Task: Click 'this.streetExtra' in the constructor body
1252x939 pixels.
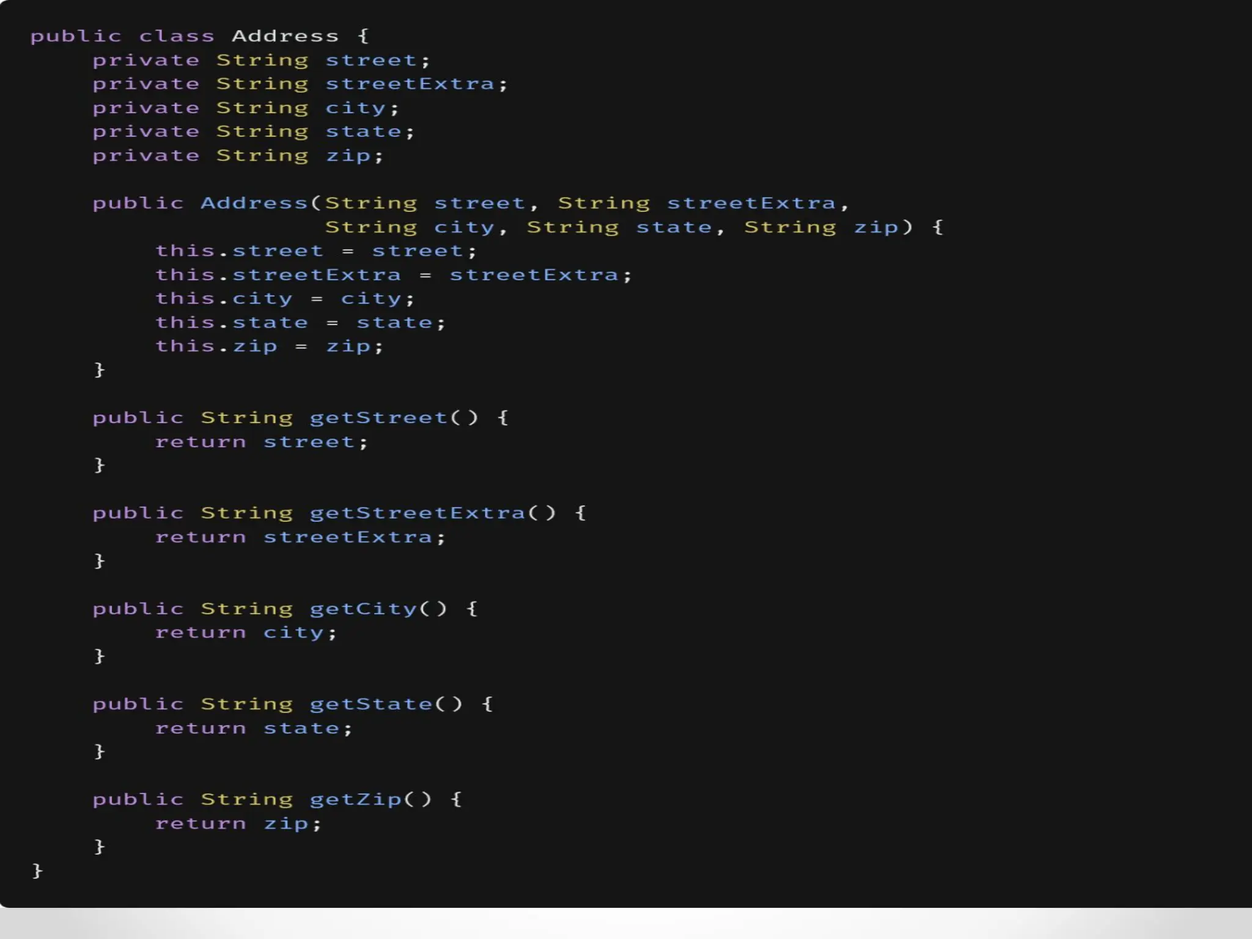Action: point(278,275)
